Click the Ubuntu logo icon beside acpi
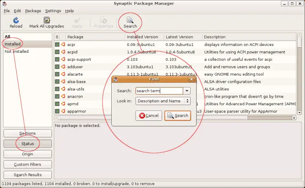 click(x=63, y=44)
